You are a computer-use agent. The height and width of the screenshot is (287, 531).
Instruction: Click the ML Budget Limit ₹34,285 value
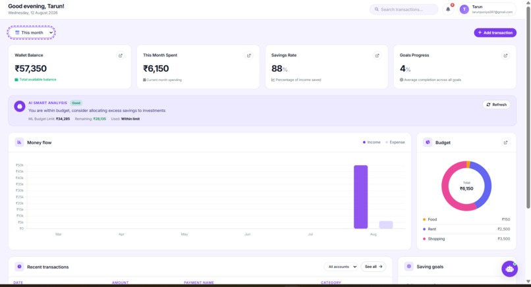click(x=63, y=118)
